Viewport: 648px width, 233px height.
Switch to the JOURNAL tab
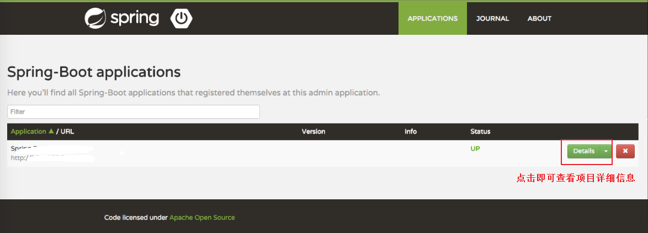coord(492,19)
